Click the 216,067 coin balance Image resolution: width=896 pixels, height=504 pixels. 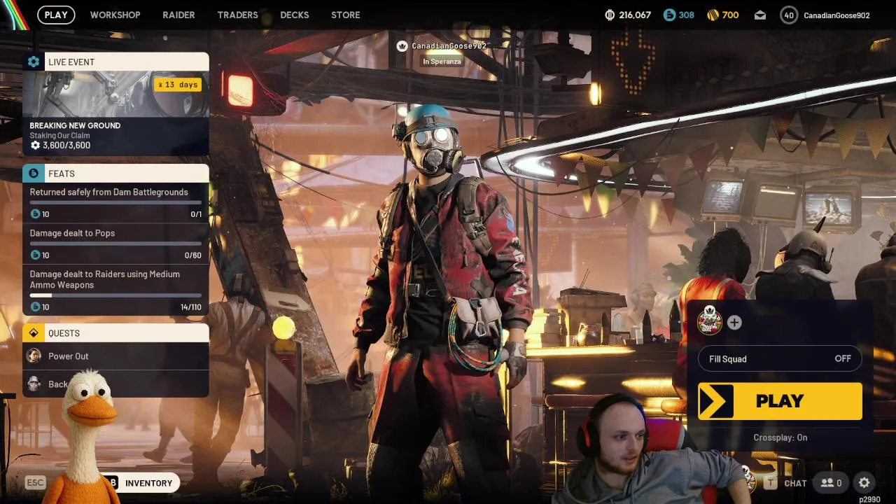point(635,15)
